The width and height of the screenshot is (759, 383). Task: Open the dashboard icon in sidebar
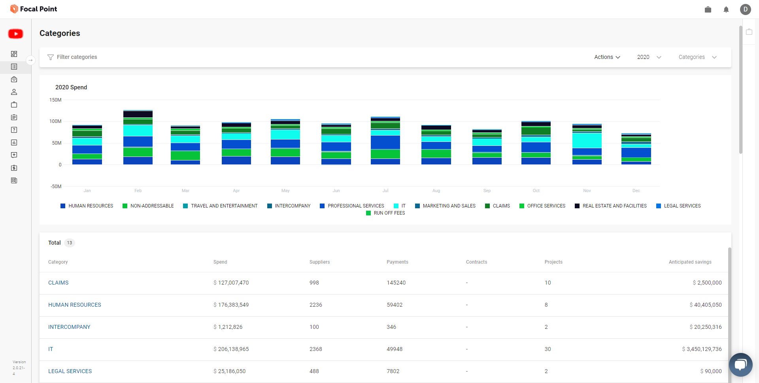tap(14, 54)
